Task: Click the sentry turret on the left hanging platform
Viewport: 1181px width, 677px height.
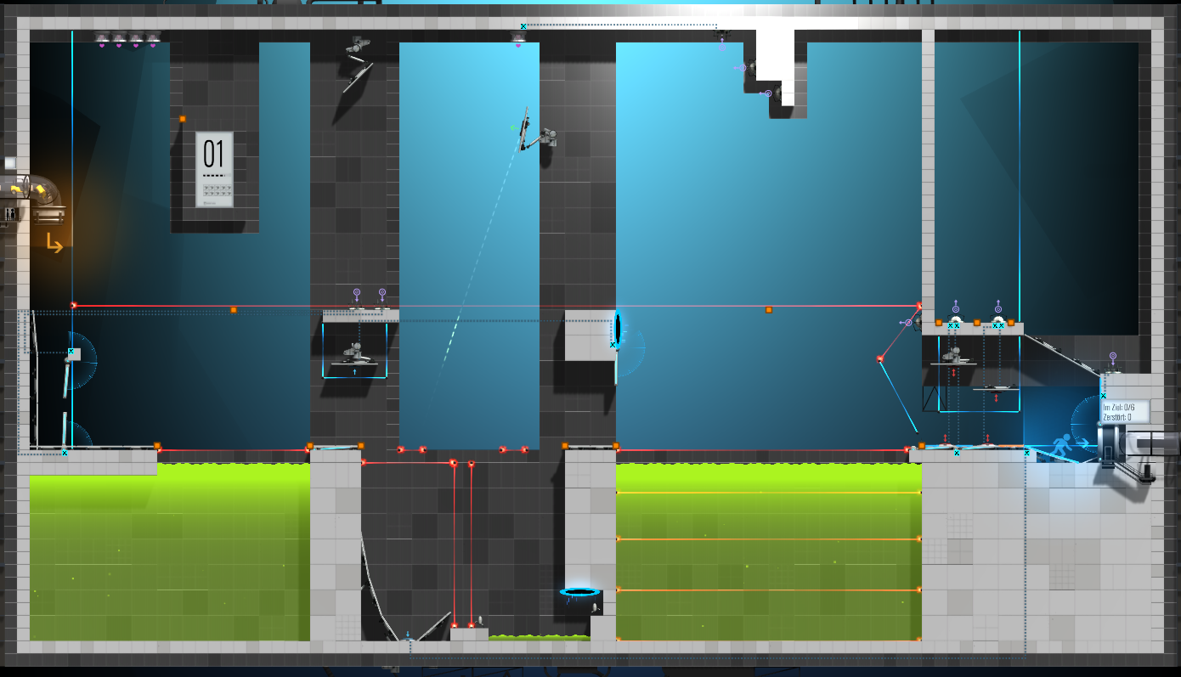Action: coord(355,352)
